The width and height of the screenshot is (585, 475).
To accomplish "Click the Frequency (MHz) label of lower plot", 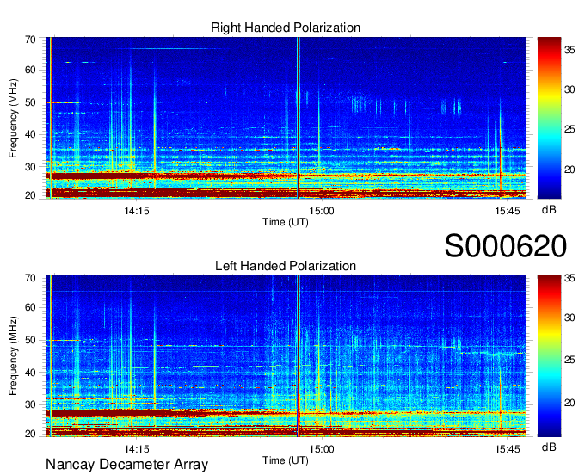I will tap(13, 356).
